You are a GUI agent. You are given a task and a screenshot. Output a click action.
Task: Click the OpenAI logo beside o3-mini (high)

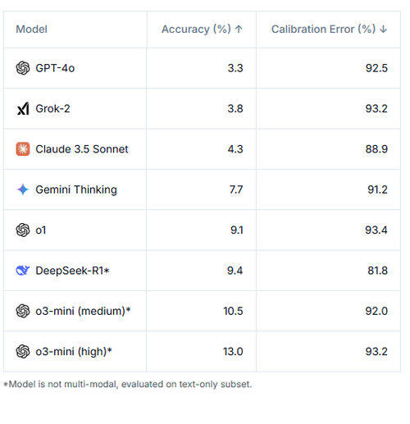[23, 351]
